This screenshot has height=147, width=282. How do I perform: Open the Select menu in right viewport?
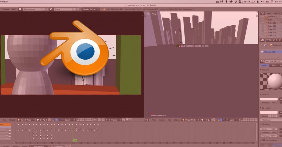(x=162, y=120)
